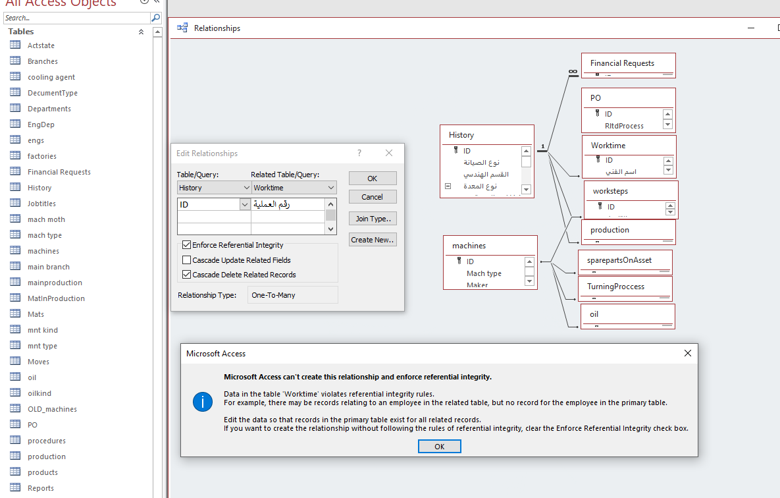Open the History Table/Query dropdown

(246, 188)
